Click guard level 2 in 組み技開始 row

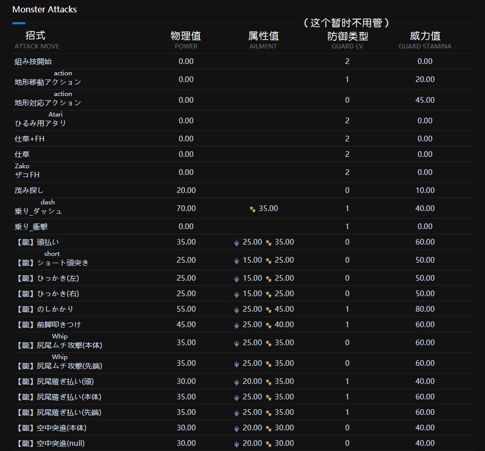click(348, 61)
